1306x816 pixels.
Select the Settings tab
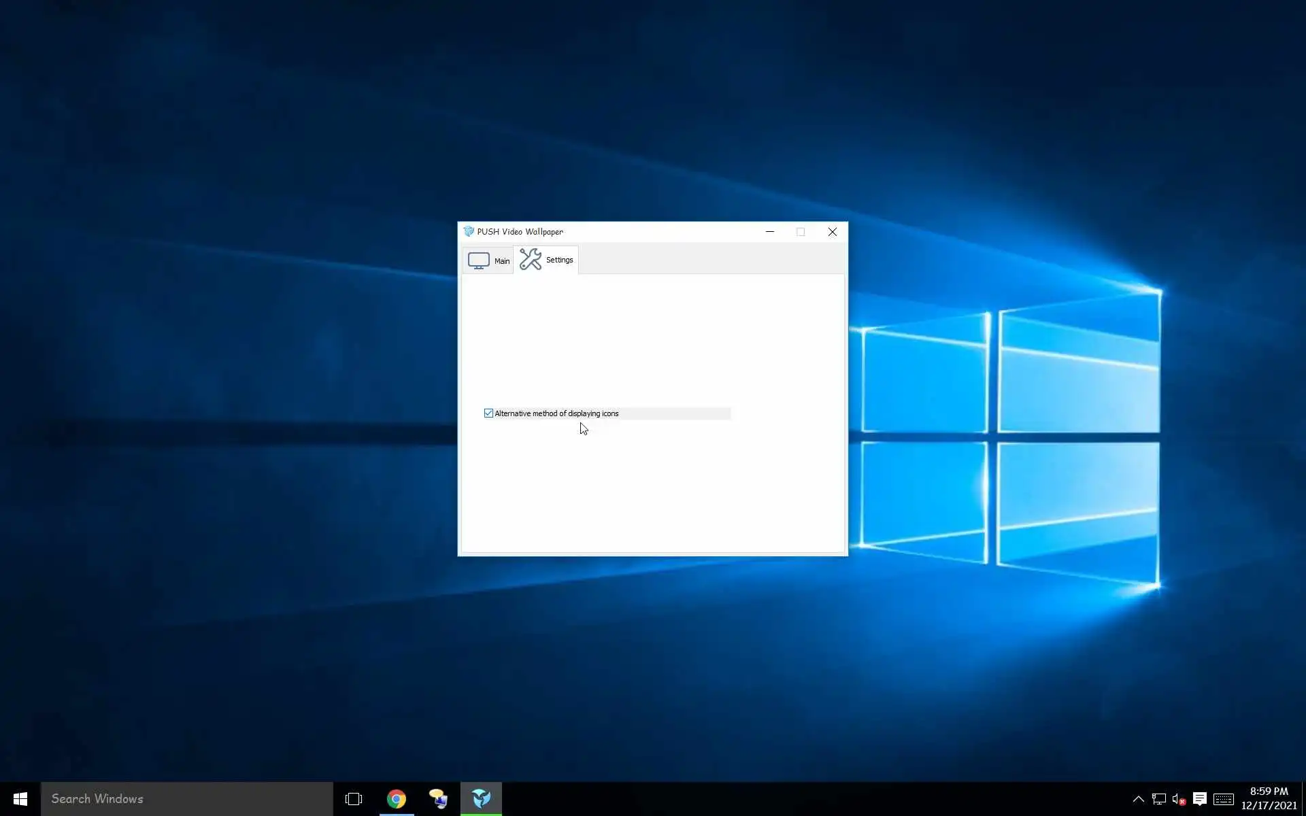546,260
